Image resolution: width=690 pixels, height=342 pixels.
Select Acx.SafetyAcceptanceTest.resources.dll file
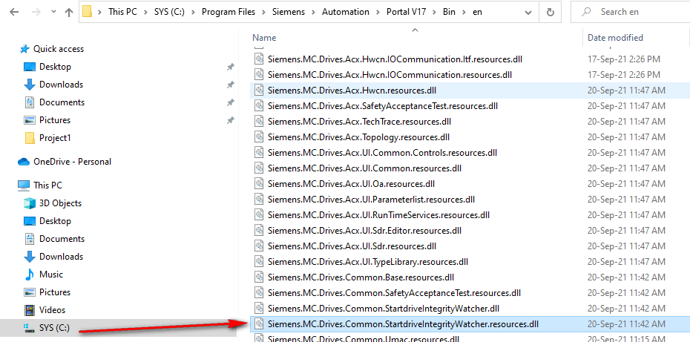point(382,106)
